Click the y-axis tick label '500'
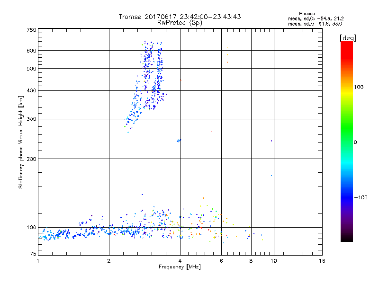This screenshot has width=379, height=284. [31, 69]
